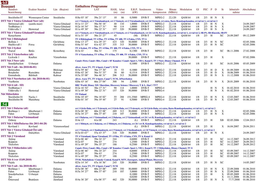
Task: Click the Enthaltene Programme heading
Action: pos(91,6)
